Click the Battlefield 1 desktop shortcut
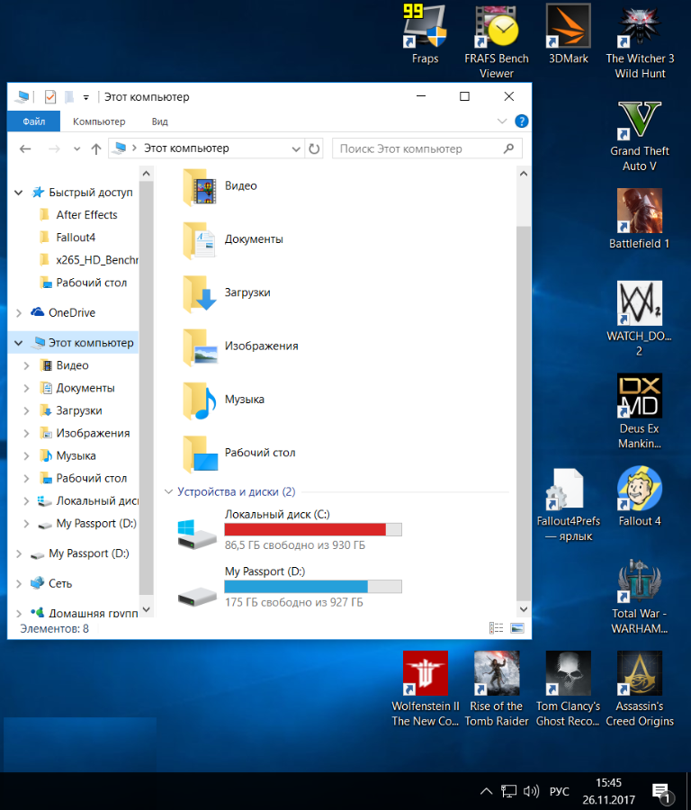 point(640,219)
